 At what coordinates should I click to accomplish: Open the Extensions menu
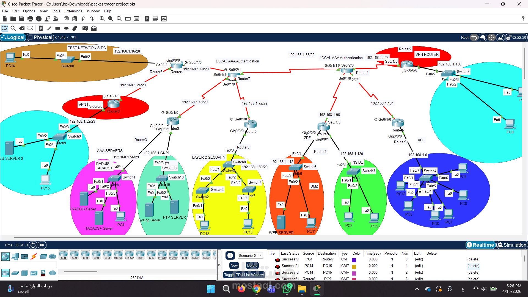[x=73, y=11]
